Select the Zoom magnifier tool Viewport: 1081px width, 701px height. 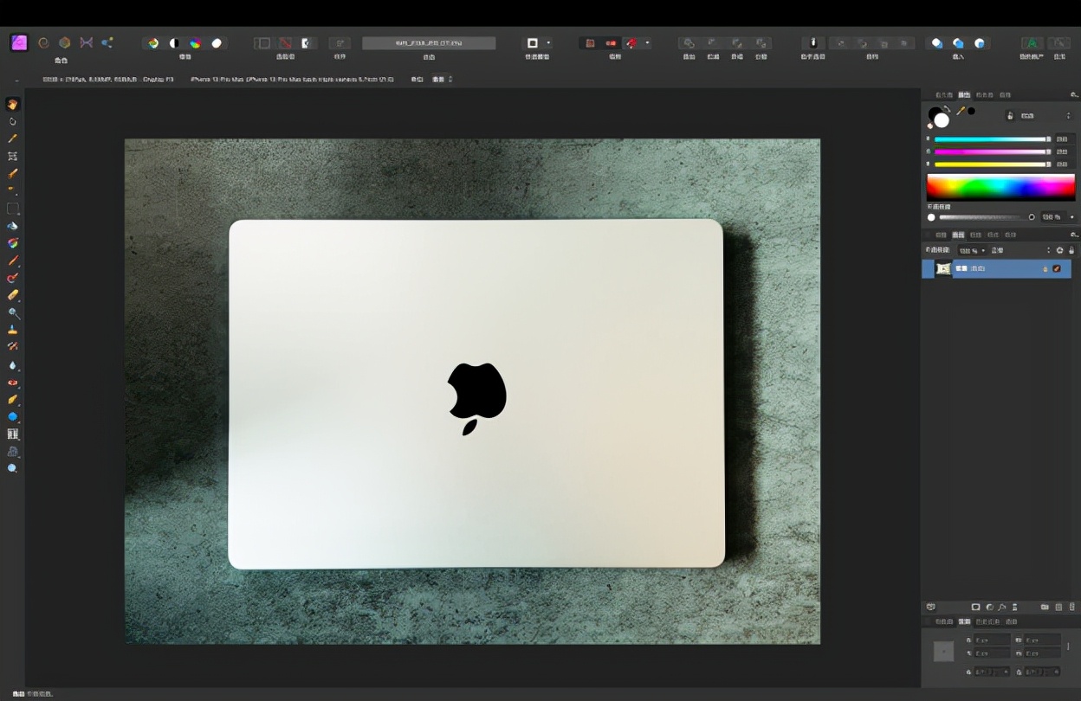(12, 468)
